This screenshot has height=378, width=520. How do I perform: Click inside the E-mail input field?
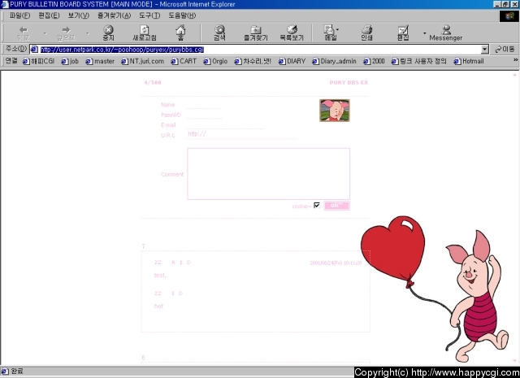click(x=226, y=125)
